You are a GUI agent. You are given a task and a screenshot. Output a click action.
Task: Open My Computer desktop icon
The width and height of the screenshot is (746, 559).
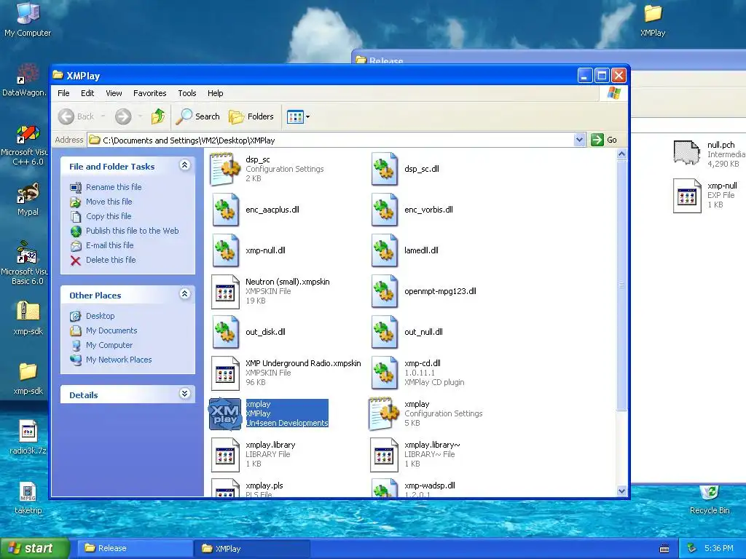(x=28, y=20)
